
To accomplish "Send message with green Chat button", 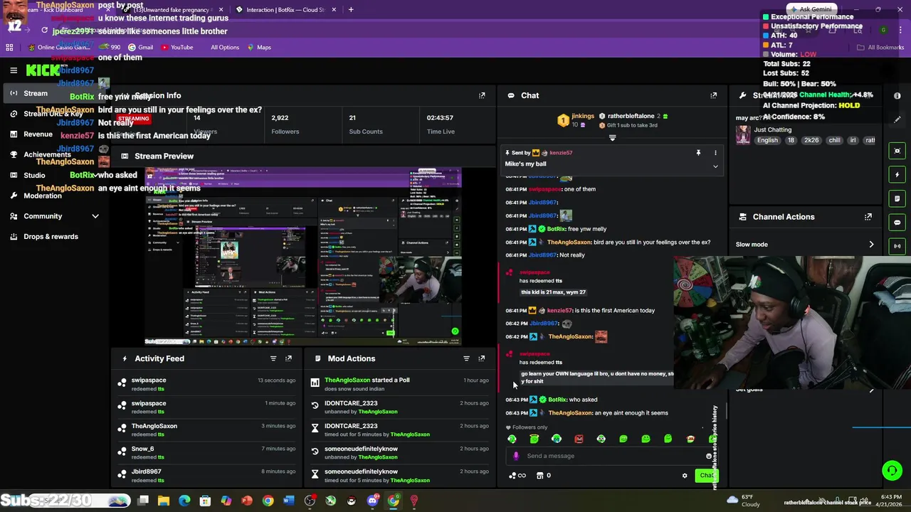I will pyautogui.click(x=706, y=476).
